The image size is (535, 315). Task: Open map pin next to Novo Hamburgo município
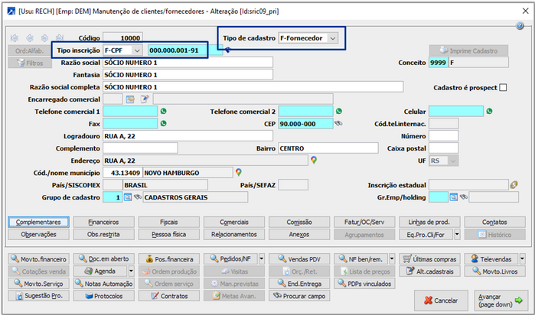coord(239,172)
